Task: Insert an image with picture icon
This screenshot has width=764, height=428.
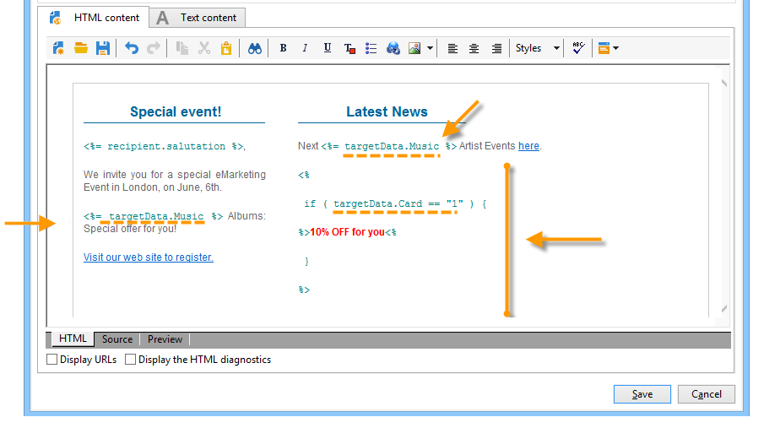Action: pyautogui.click(x=415, y=48)
